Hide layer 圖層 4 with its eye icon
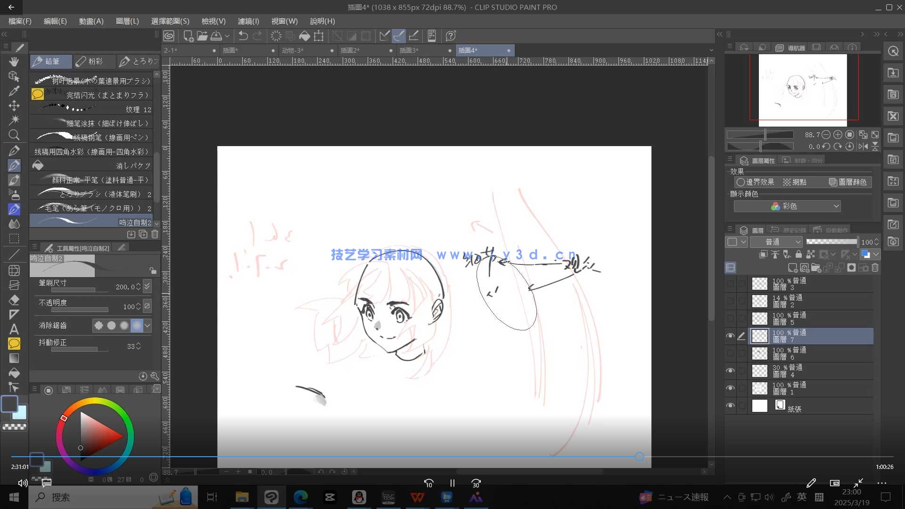This screenshot has height=509, width=905. 731,370
